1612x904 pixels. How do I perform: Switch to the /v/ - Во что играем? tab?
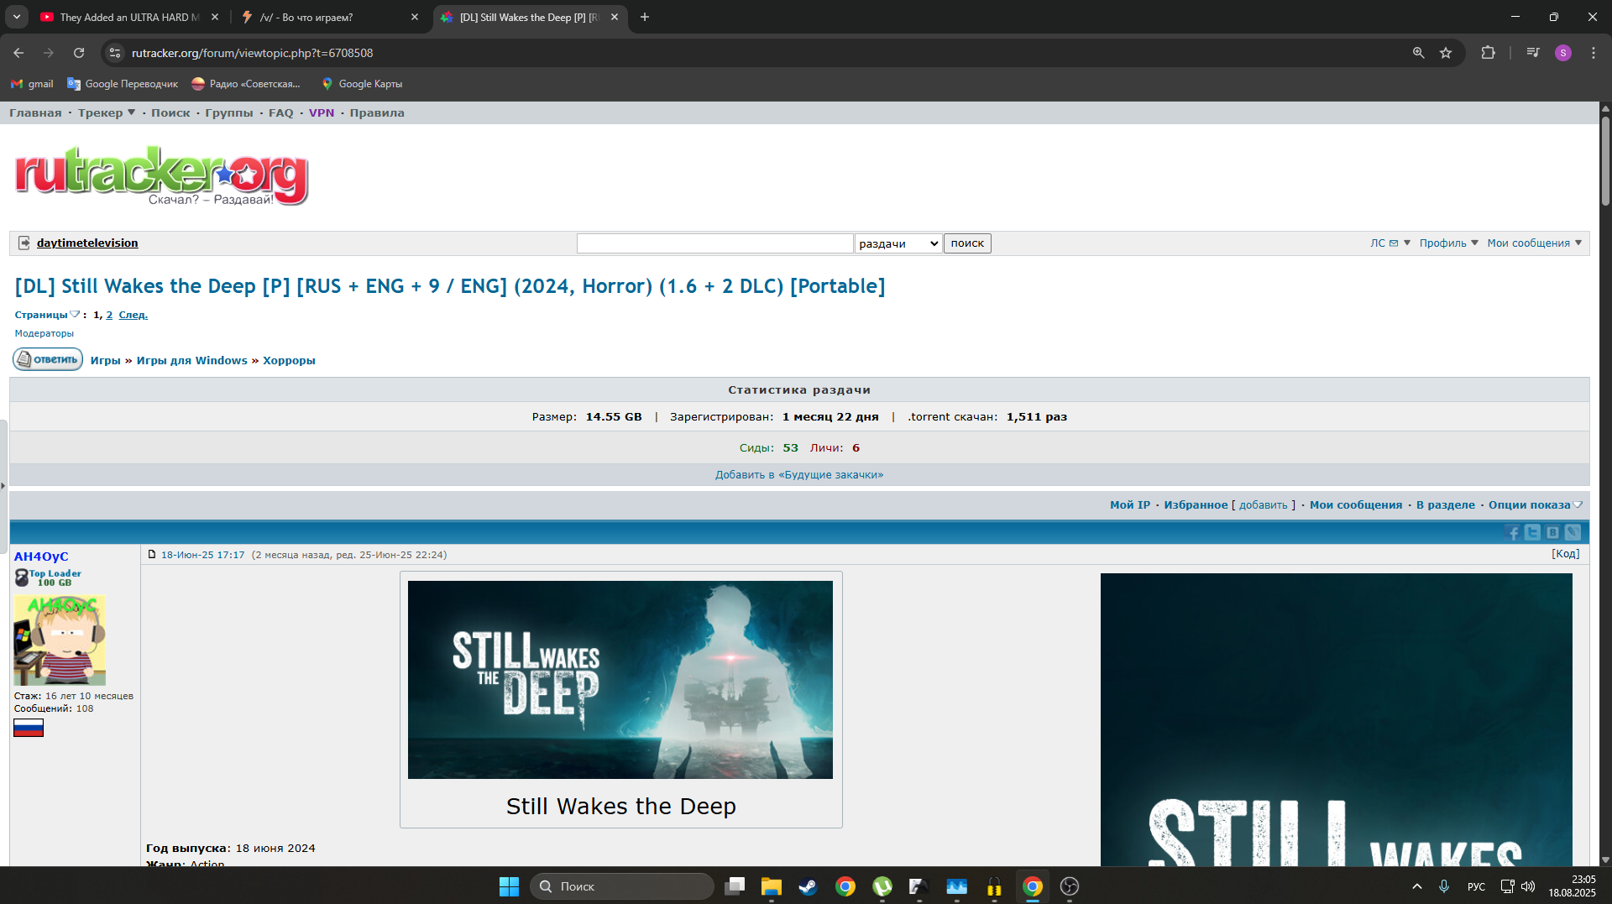[x=330, y=17]
